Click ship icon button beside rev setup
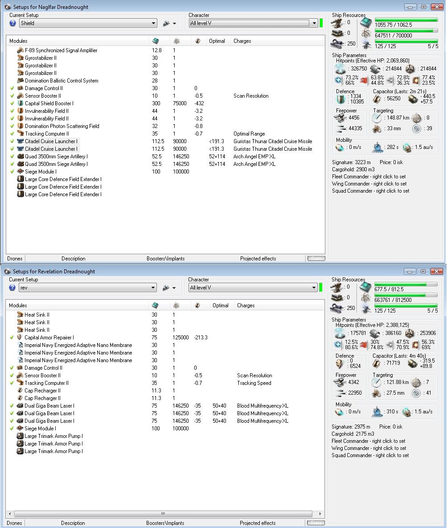The height and width of the screenshot is (528, 447). (166, 288)
